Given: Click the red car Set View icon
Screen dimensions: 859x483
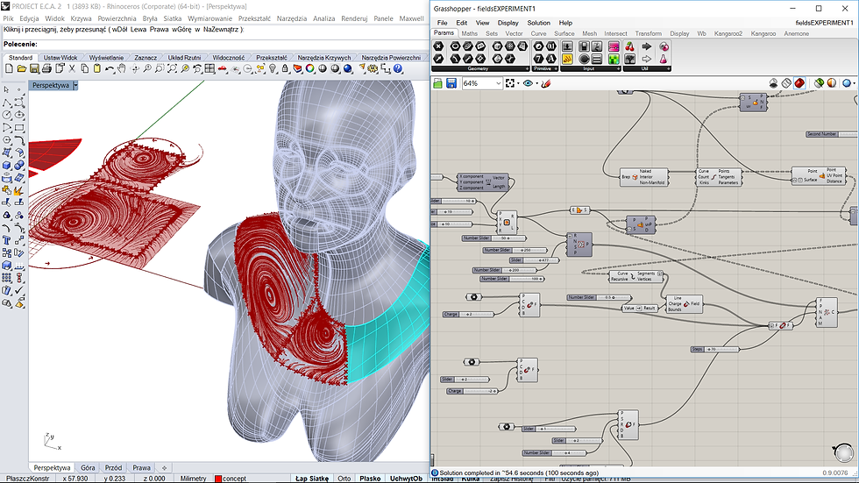Looking at the screenshot, I should 223,69.
